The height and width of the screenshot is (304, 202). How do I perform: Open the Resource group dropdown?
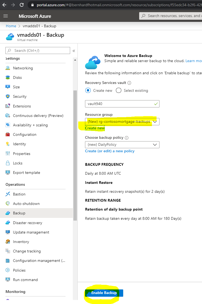[x=122, y=122]
